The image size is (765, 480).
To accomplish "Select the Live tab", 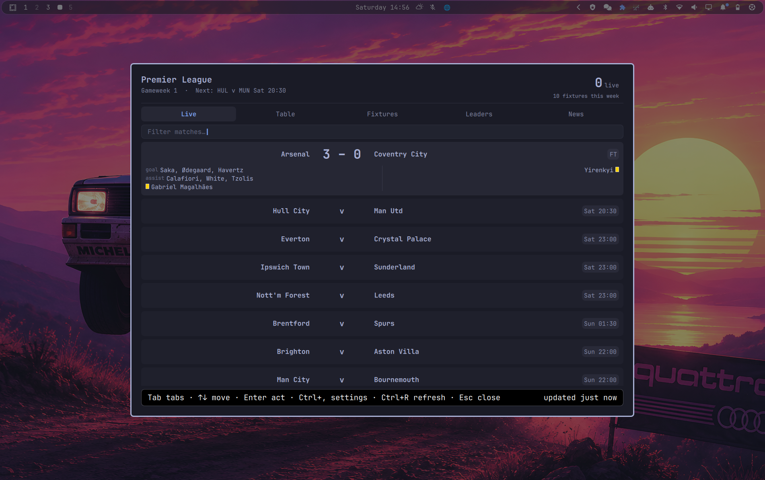I will [x=189, y=114].
